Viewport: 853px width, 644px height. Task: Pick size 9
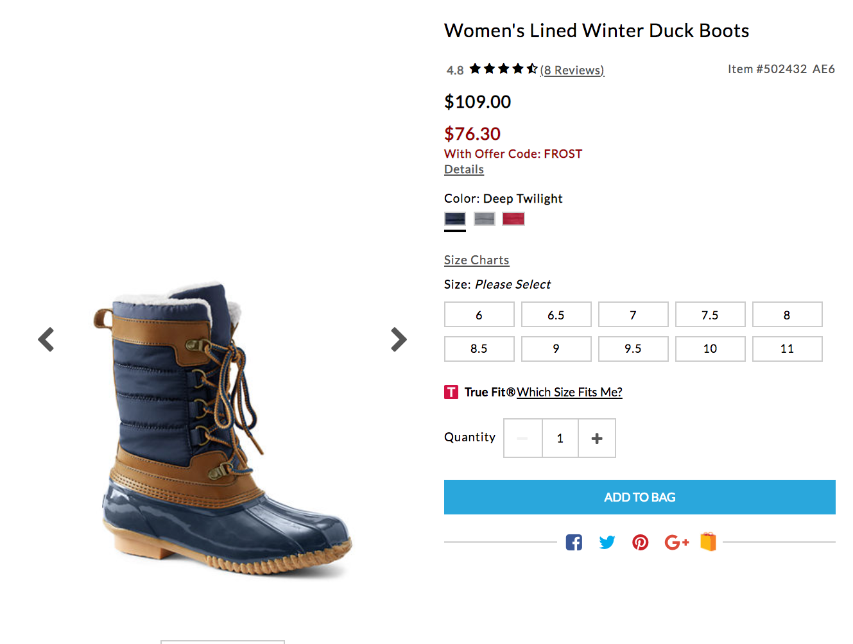[556, 349]
